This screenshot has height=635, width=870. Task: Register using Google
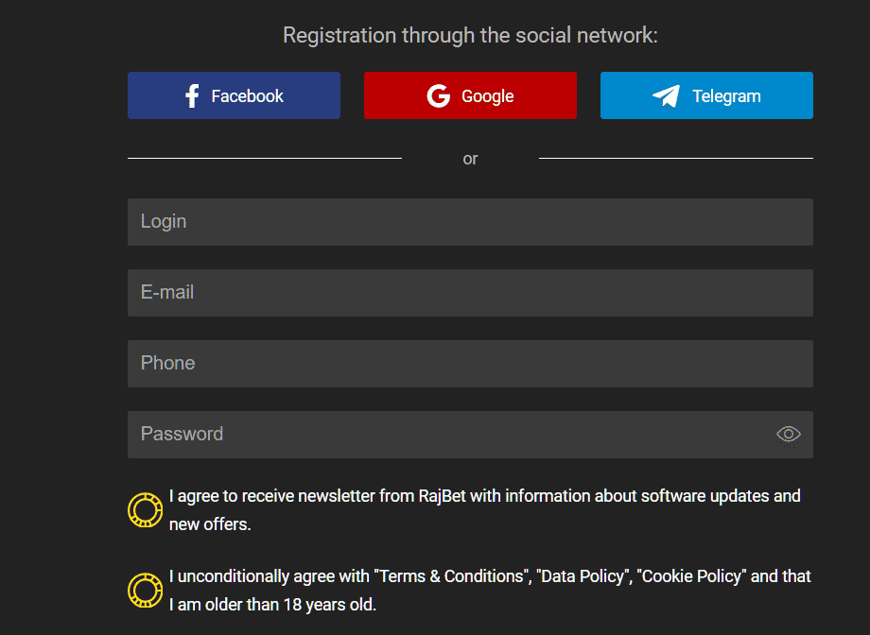pyautogui.click(x=470, y=94)
